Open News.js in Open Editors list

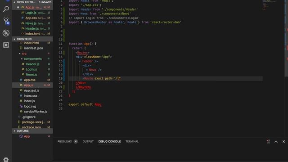pos(32,23)
